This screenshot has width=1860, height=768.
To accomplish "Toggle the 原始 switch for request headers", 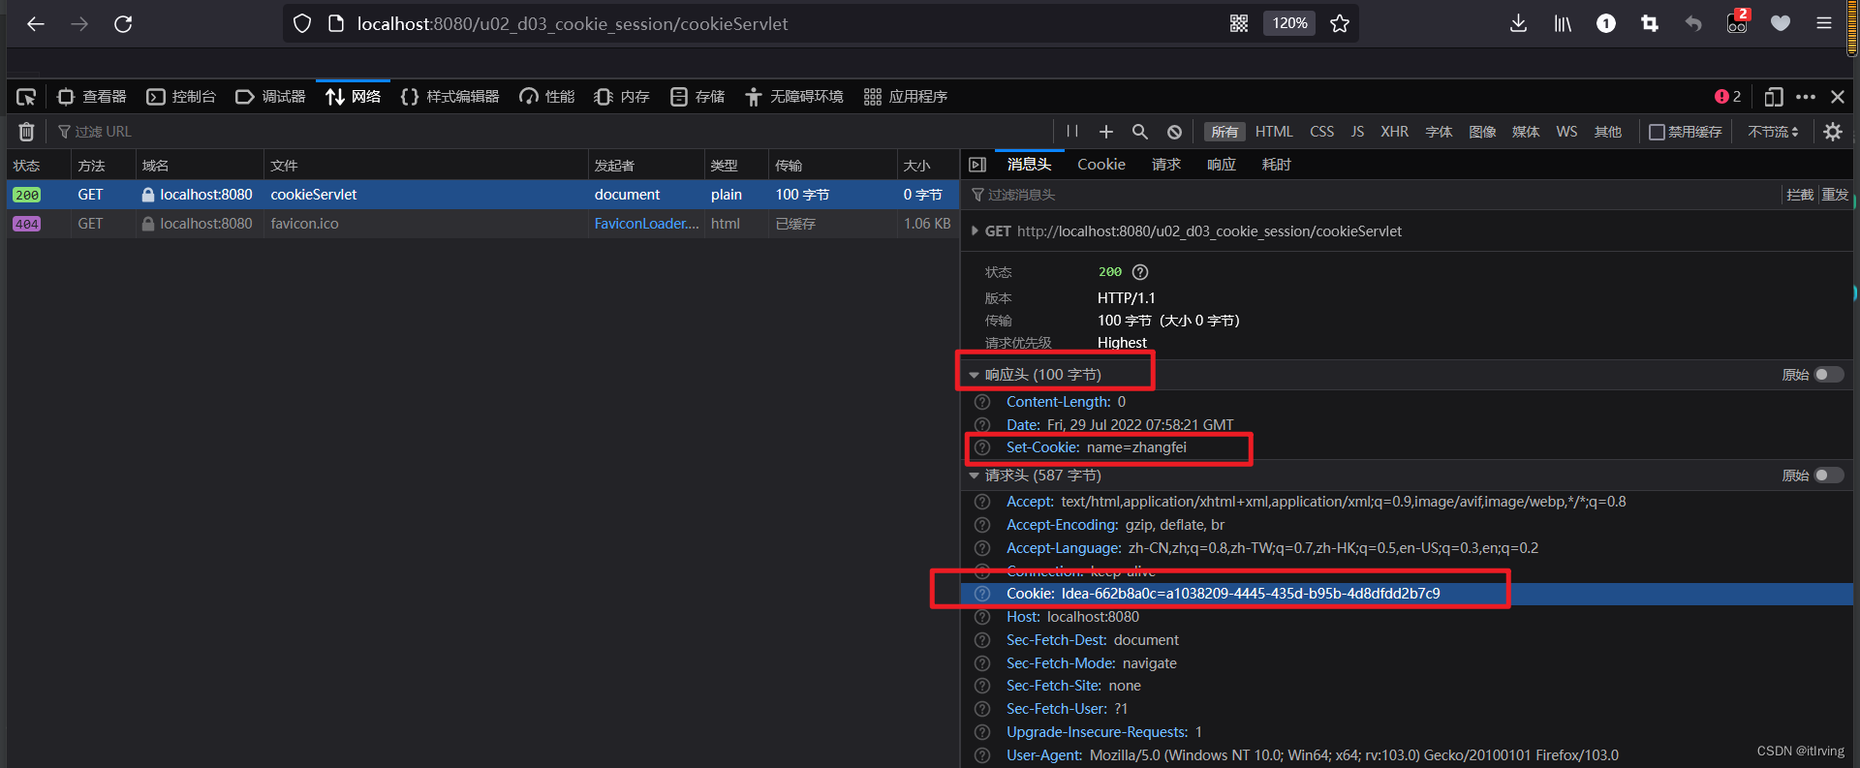I will 1828,476.
